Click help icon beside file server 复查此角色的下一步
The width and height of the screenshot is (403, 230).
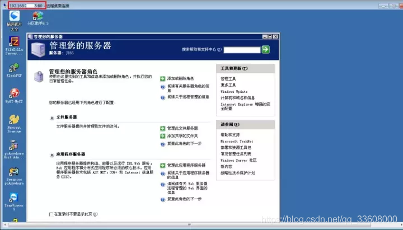(163, 144)
